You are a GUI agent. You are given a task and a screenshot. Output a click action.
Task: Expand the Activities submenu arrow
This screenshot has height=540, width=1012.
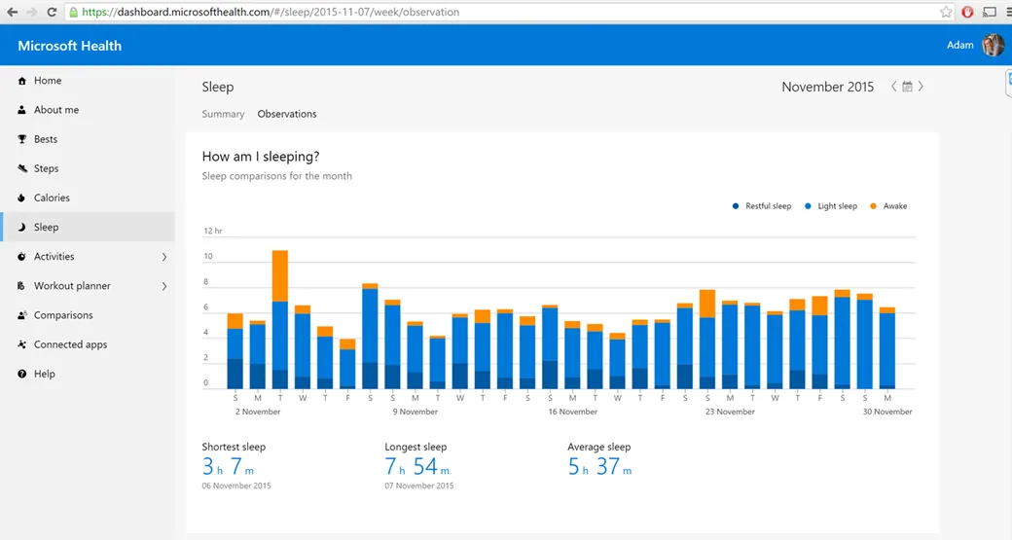click(163, 257)
